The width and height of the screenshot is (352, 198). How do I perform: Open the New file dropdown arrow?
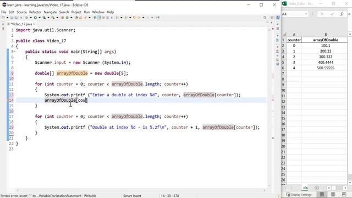7,18
